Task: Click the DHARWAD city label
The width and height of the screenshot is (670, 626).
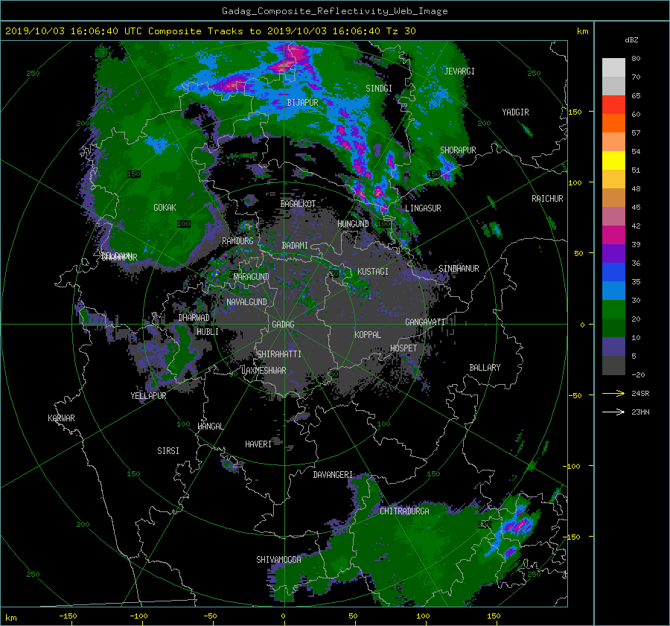Action: point(194,318)
